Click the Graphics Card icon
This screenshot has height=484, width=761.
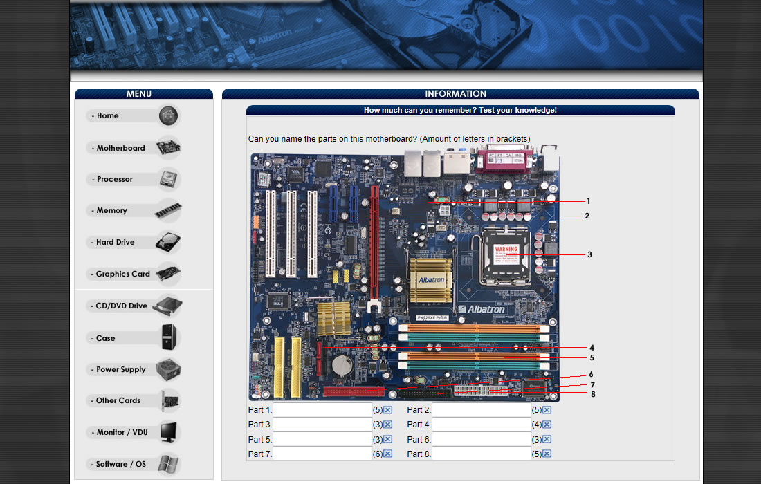coord(168,274)
